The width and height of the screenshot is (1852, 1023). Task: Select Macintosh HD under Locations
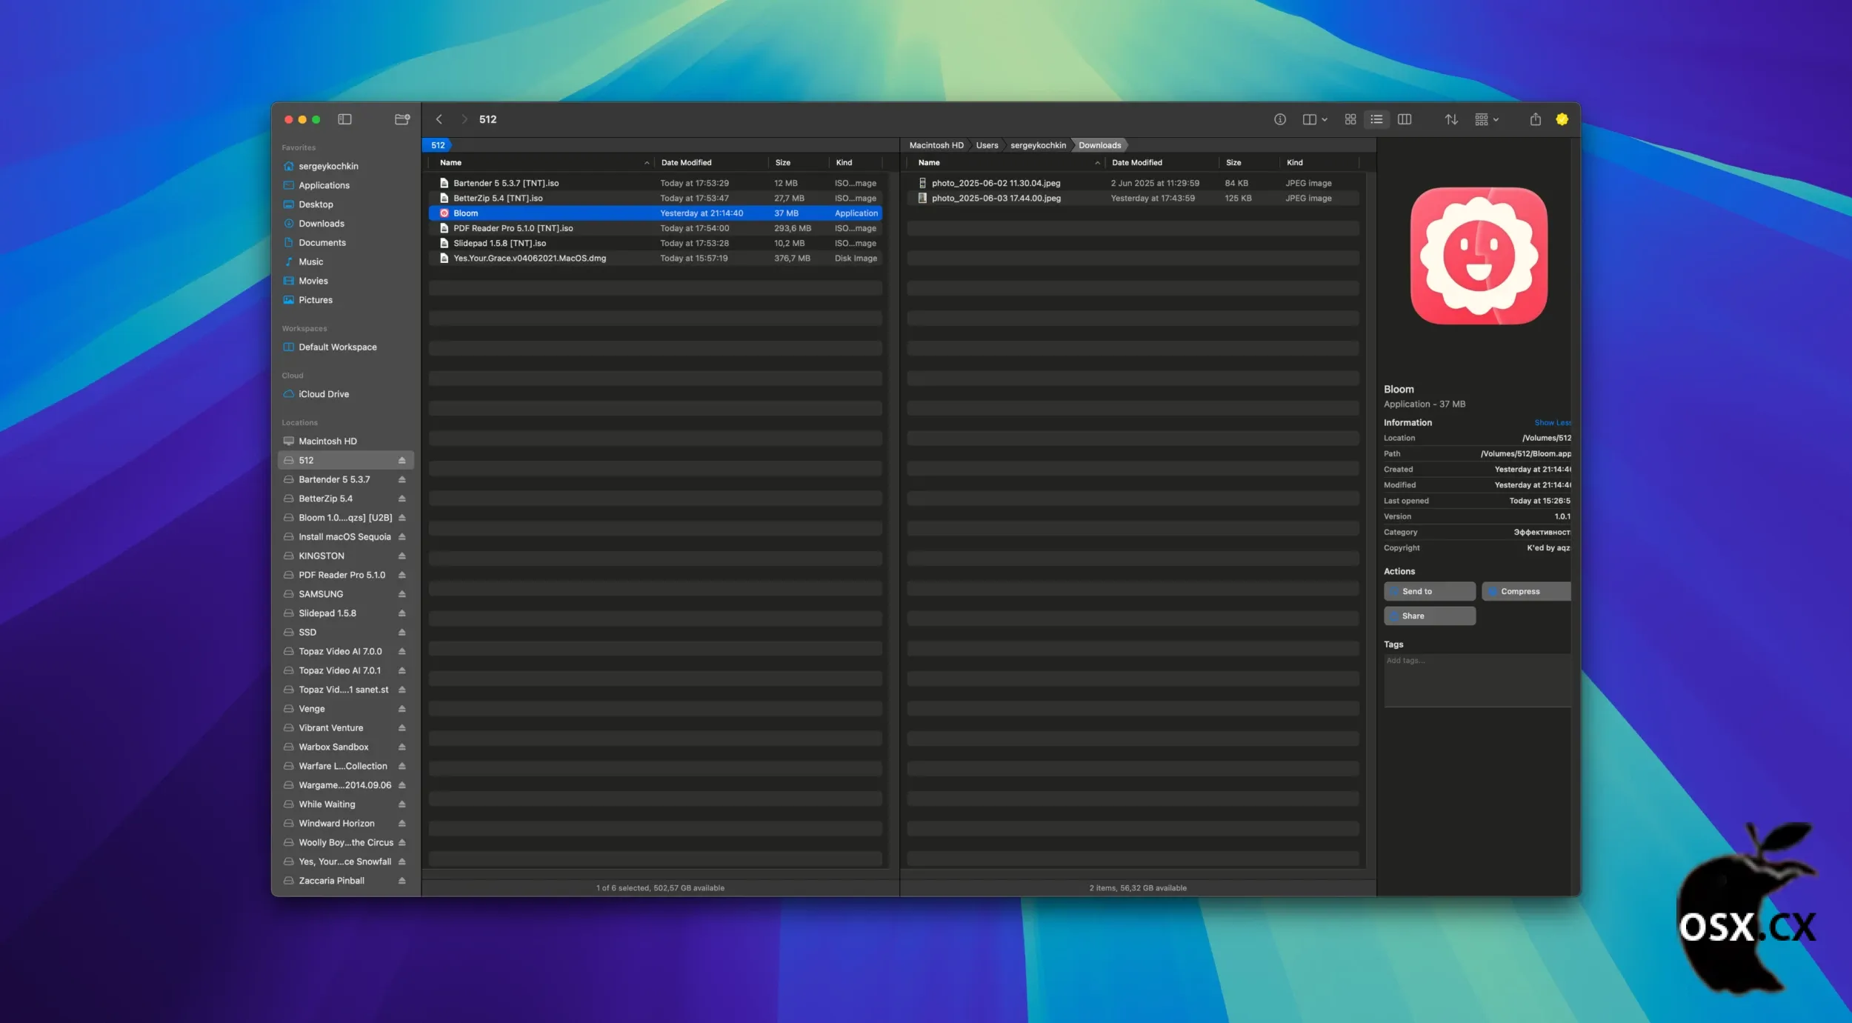point(345,441)
